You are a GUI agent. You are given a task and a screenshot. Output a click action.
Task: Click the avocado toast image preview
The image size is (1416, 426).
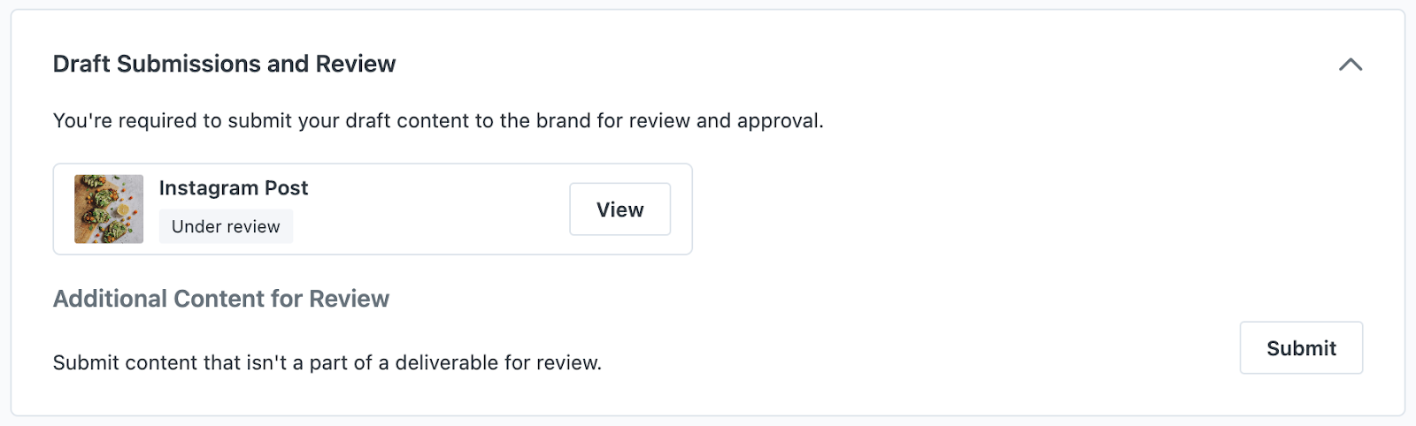109,209
